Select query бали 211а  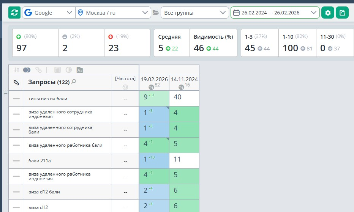(40, 161)
